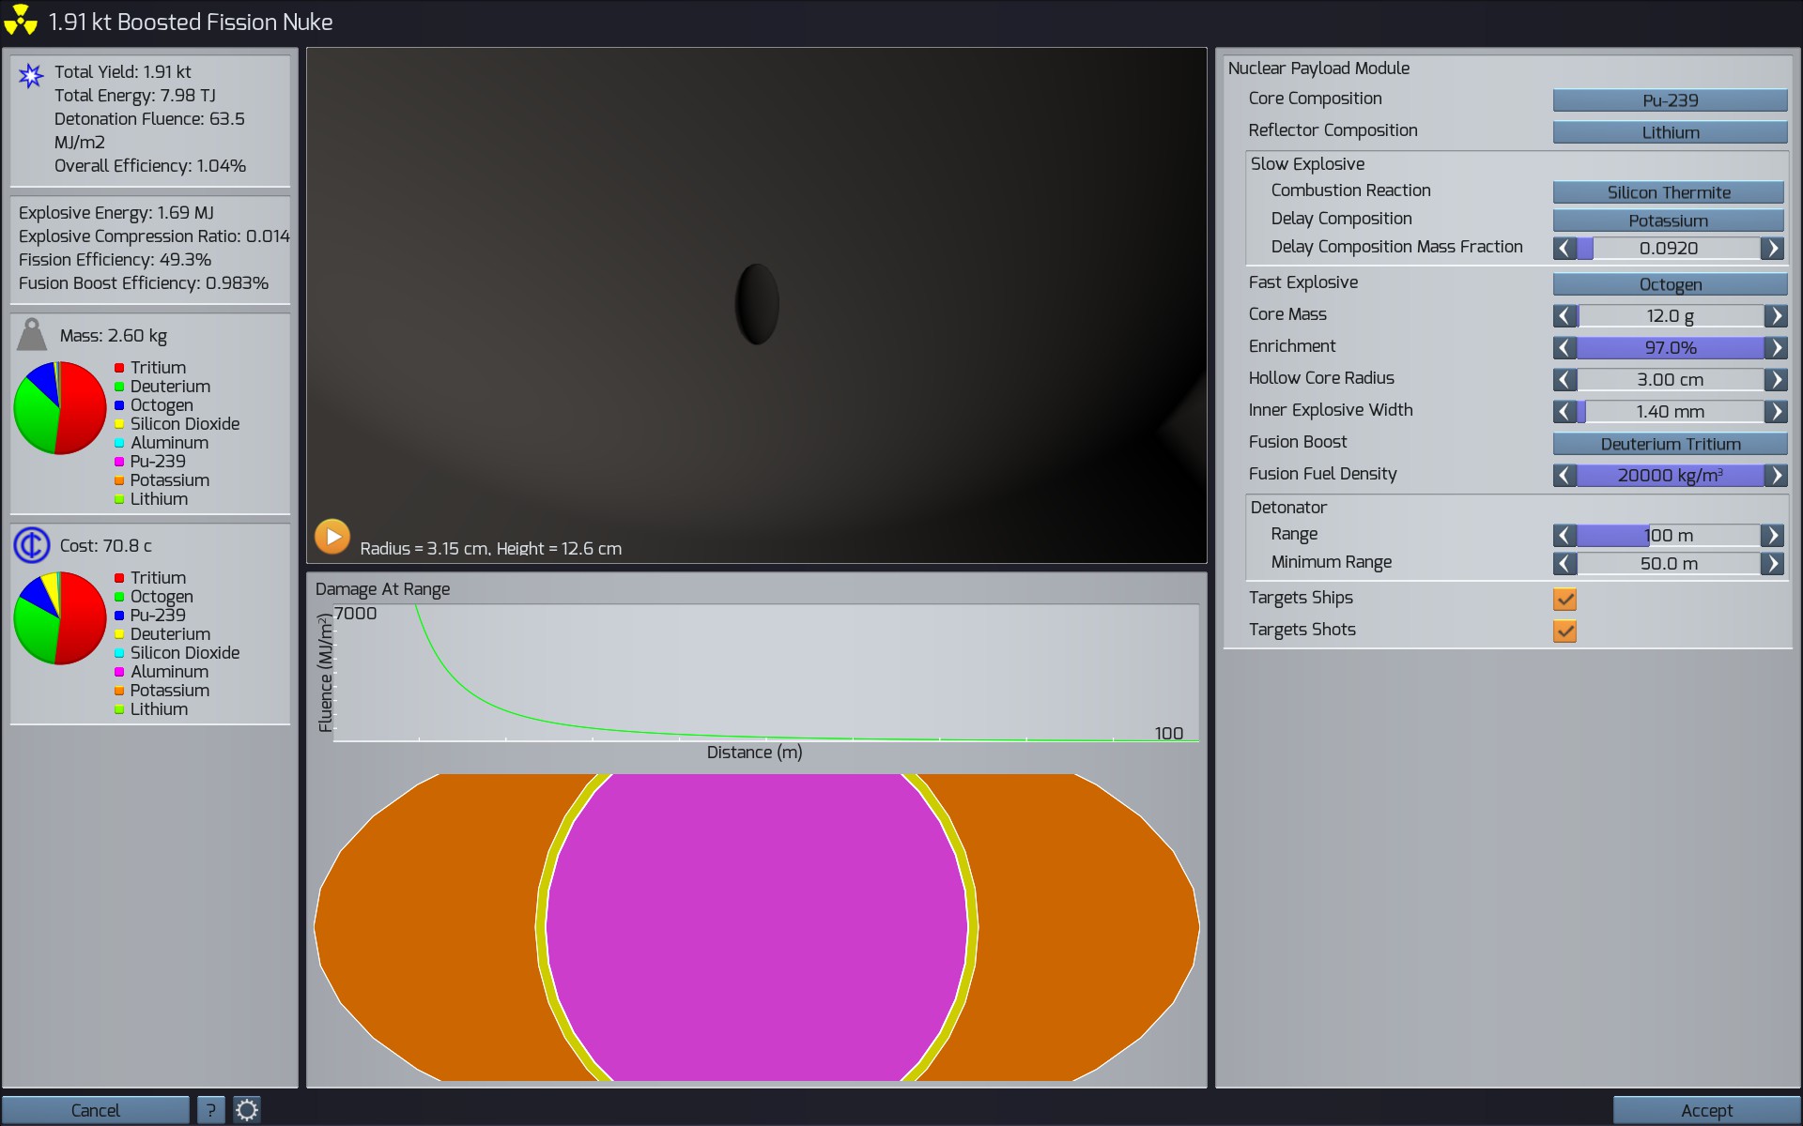Click the Accept button
The image size is (1803, 1126).
coord(1705,1110)
